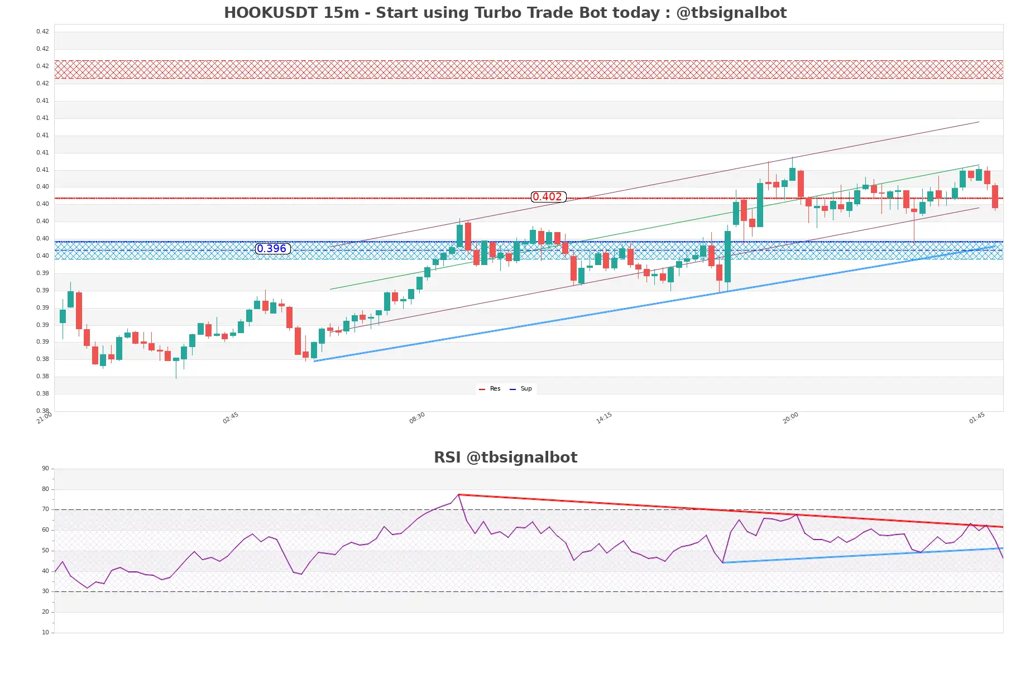Screen dimensions: 1011x674
Task: Click the 14:15 time axis label
Action: (604, 418)
